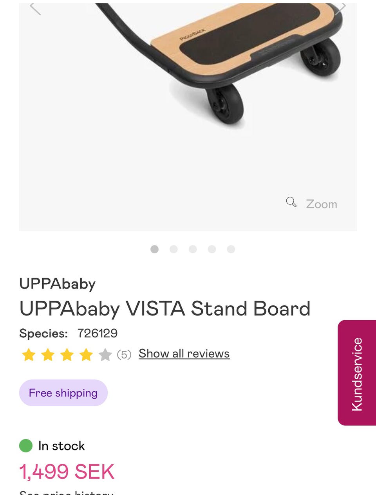
Task: Show the fourth carousel image dot
Action: (212, 249)
